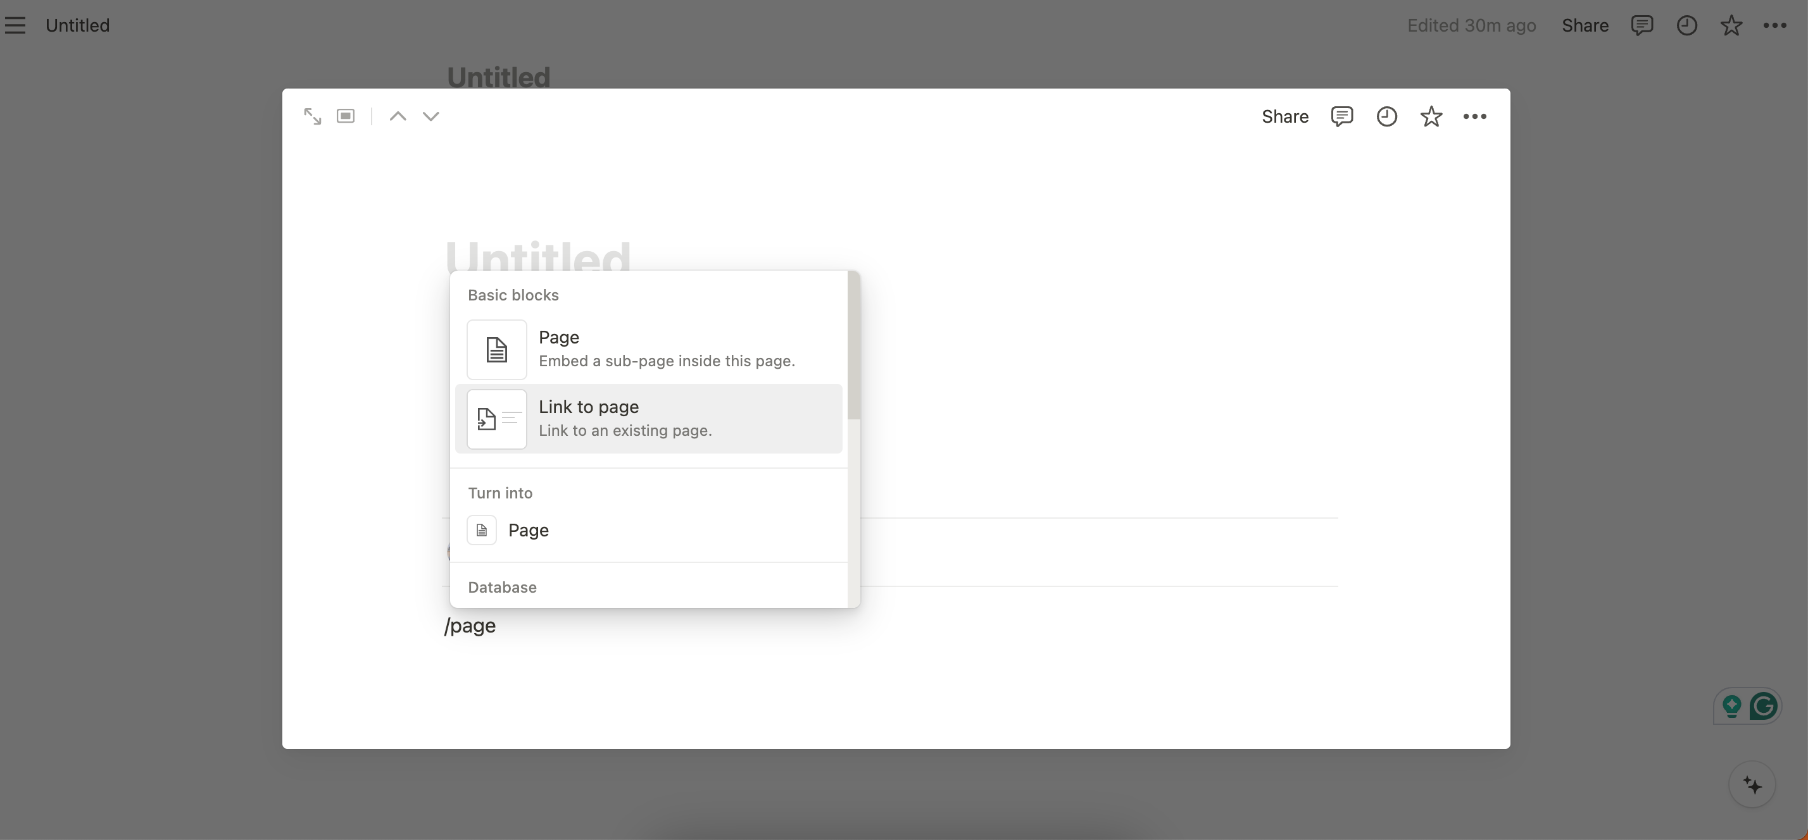
Task: Toggle the favorite star in the top bar
Action: (1731, 25)
